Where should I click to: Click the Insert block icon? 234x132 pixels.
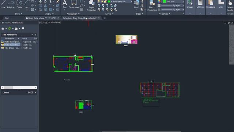(136, 3)
